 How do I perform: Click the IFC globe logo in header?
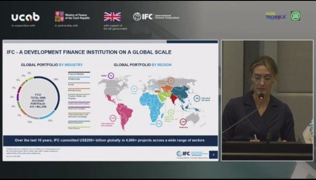pyautogui.click(x=137, y=17)
